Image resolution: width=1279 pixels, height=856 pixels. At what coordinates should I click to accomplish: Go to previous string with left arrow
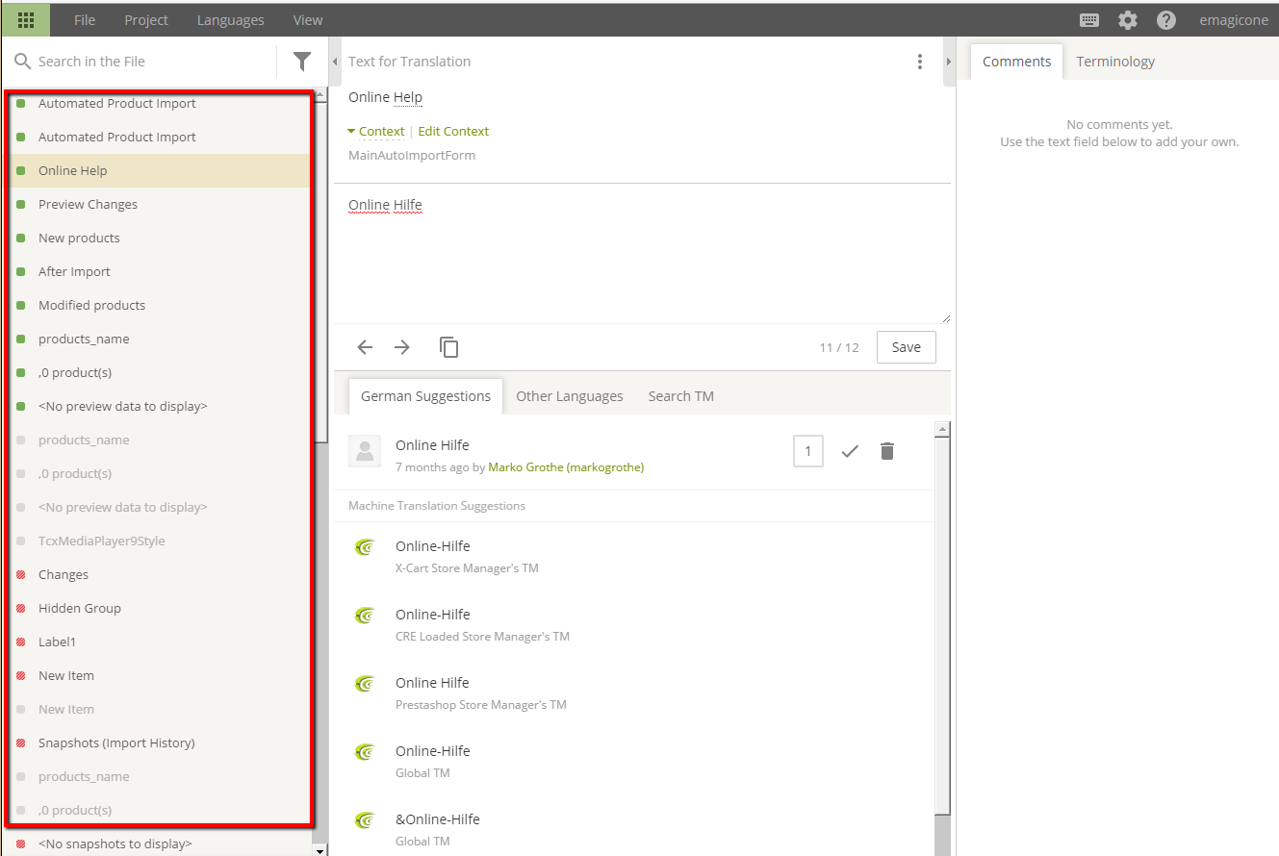[x=365, y=347]
